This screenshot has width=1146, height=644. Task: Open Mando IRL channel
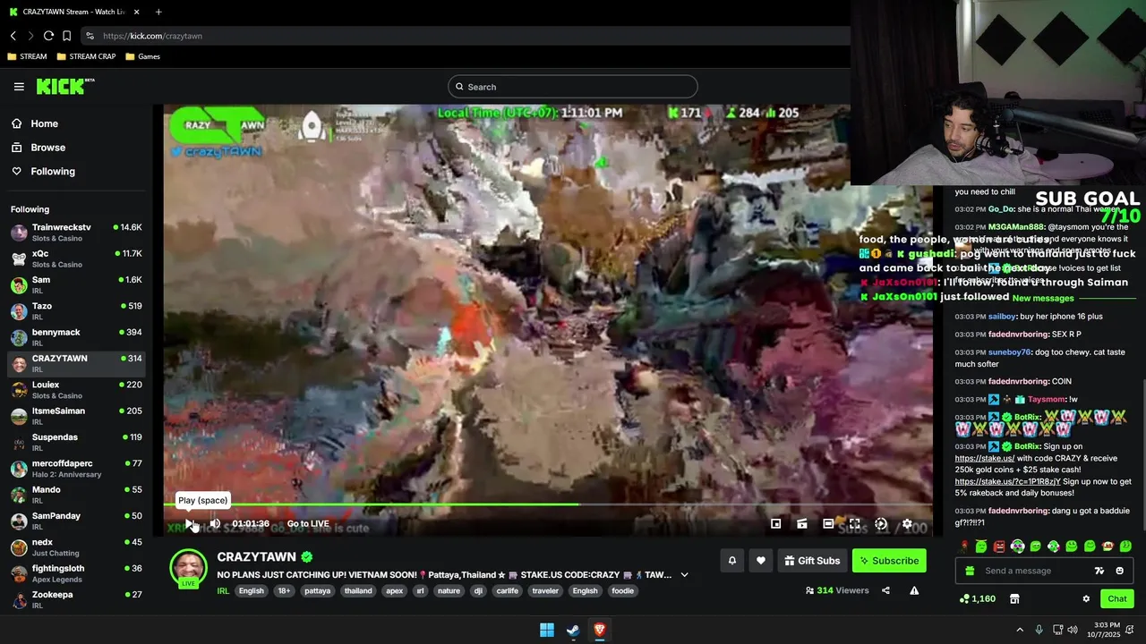(x=76, y=495)
